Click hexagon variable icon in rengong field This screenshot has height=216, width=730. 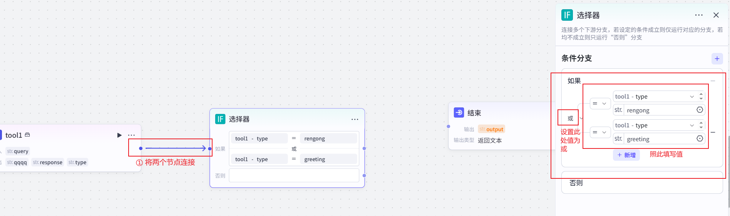pos(700,110)
